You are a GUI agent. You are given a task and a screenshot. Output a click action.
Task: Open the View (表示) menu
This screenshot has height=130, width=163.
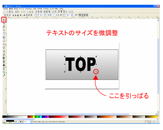16,9
